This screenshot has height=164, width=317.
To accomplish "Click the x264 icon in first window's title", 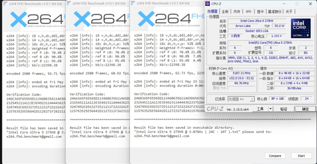I will (x=5, y=4).
